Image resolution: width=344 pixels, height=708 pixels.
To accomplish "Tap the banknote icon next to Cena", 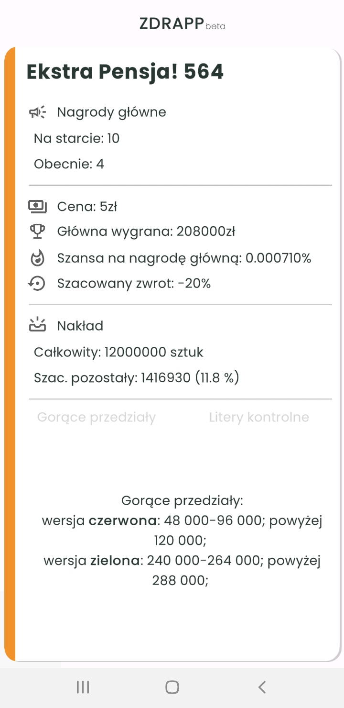I will click(x=37, y=207).
